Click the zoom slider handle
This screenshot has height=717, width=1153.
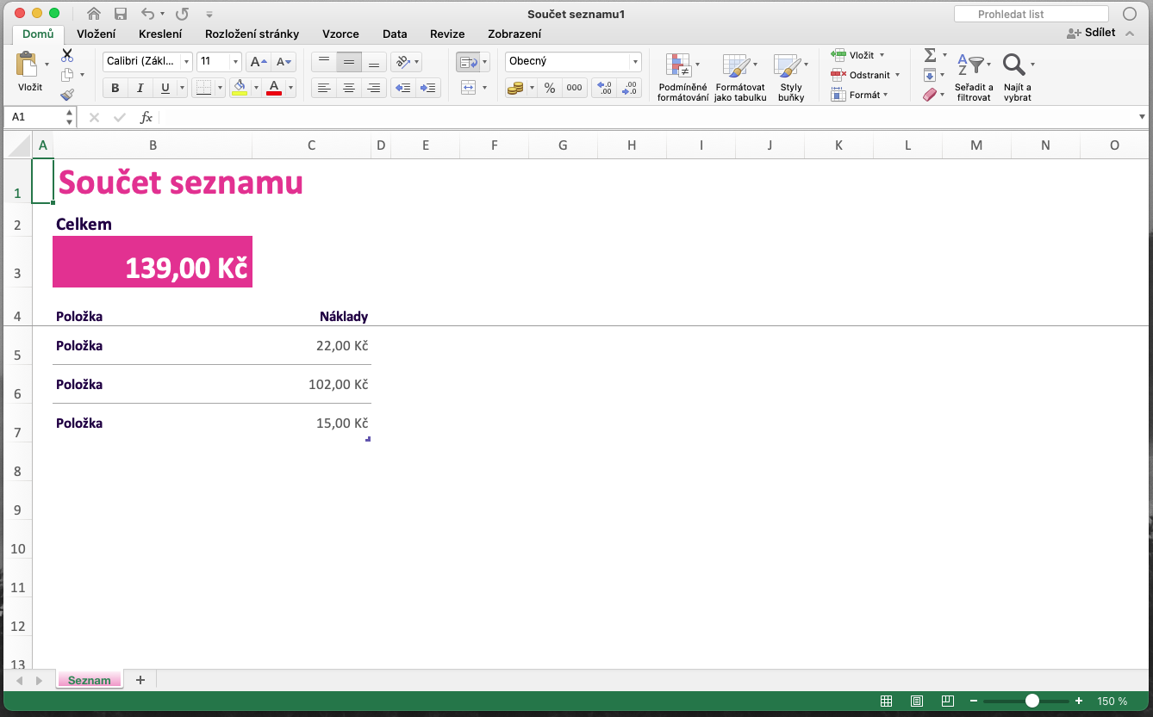click(x=1031, y=701)
